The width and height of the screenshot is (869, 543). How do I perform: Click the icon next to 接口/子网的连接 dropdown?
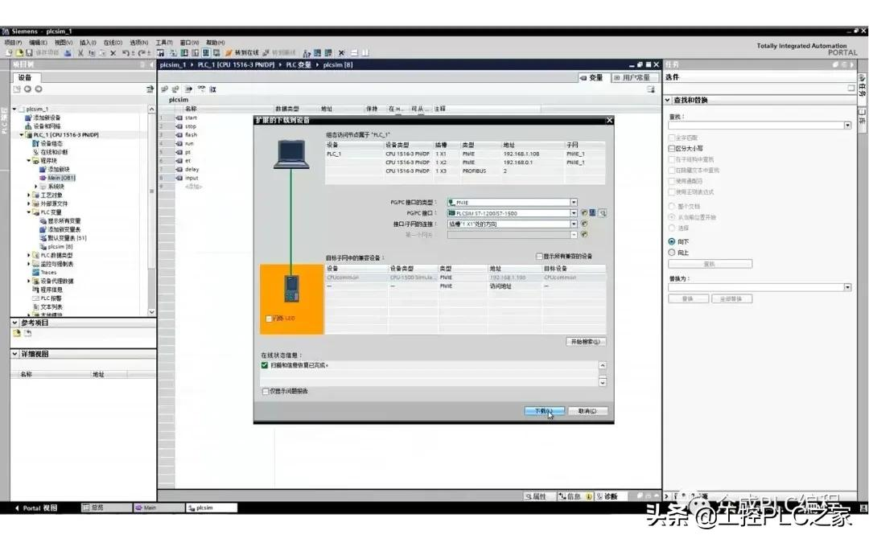[x=584, y=224]
